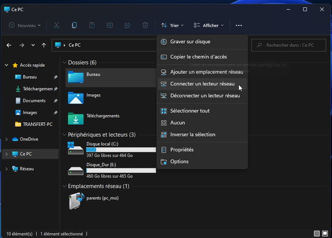332x238 pixels.
Task: Open the Afficher view dropdown
Action: pos(209,25)
